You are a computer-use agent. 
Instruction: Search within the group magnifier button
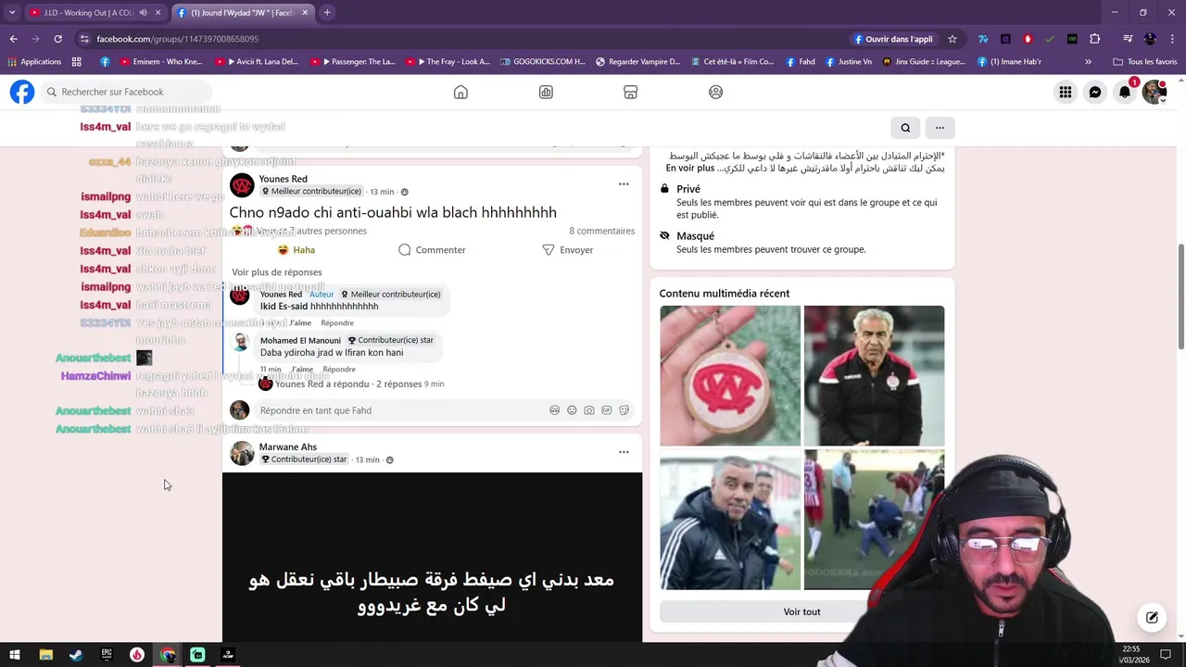905,128
